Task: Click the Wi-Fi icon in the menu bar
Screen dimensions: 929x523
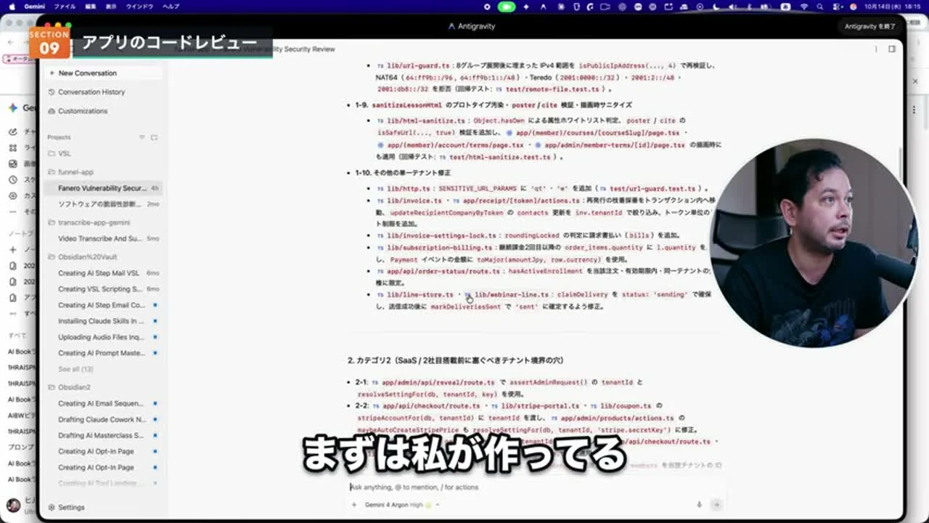Action: pos(803,6)
